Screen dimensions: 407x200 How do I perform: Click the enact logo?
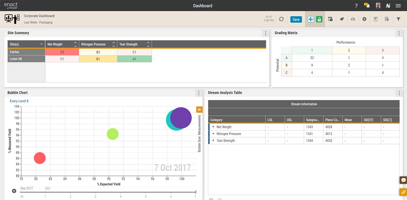pos(11,6)
